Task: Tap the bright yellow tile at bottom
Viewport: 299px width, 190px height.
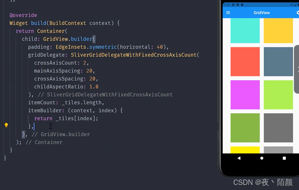Action: click(245, 150)
